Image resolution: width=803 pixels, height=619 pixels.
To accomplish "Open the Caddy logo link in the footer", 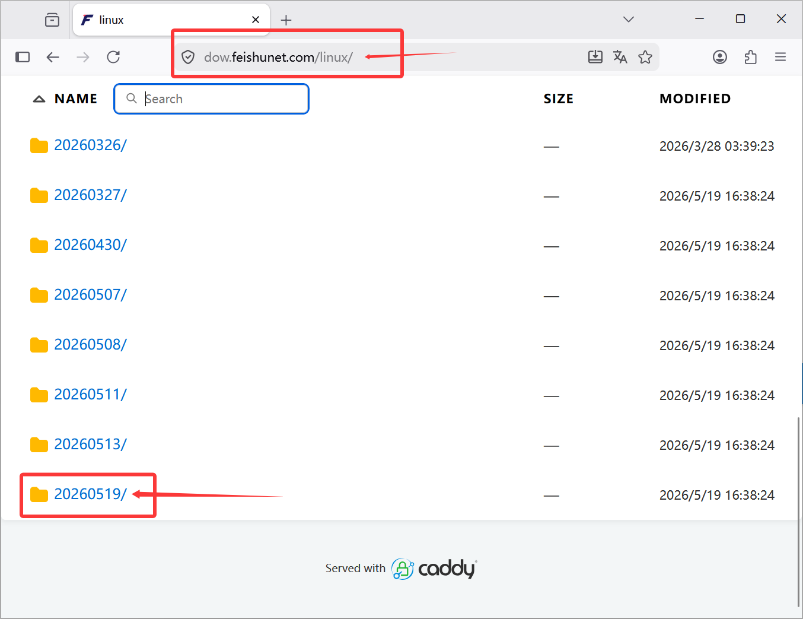I will click(x=434, y=569).
